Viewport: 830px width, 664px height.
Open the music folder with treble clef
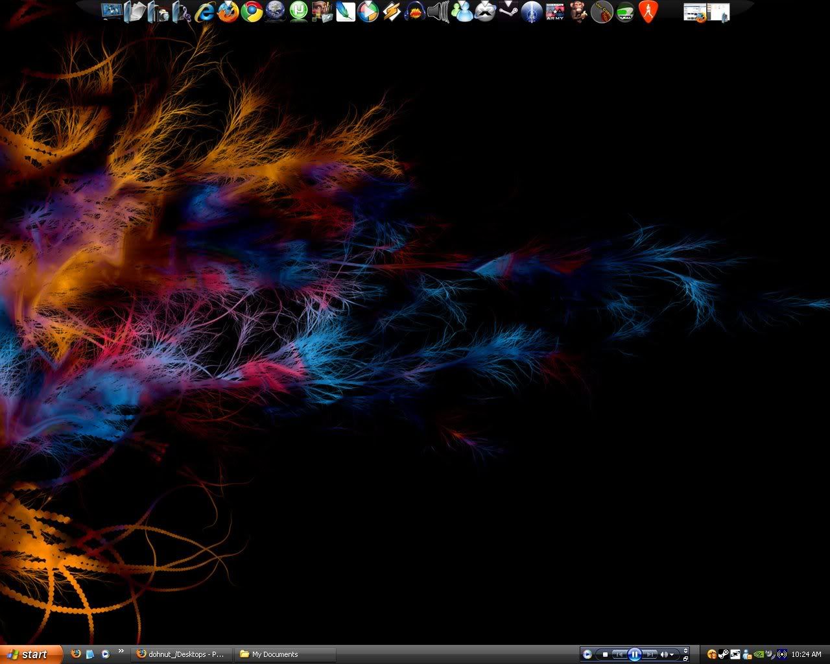pos(182,11)
